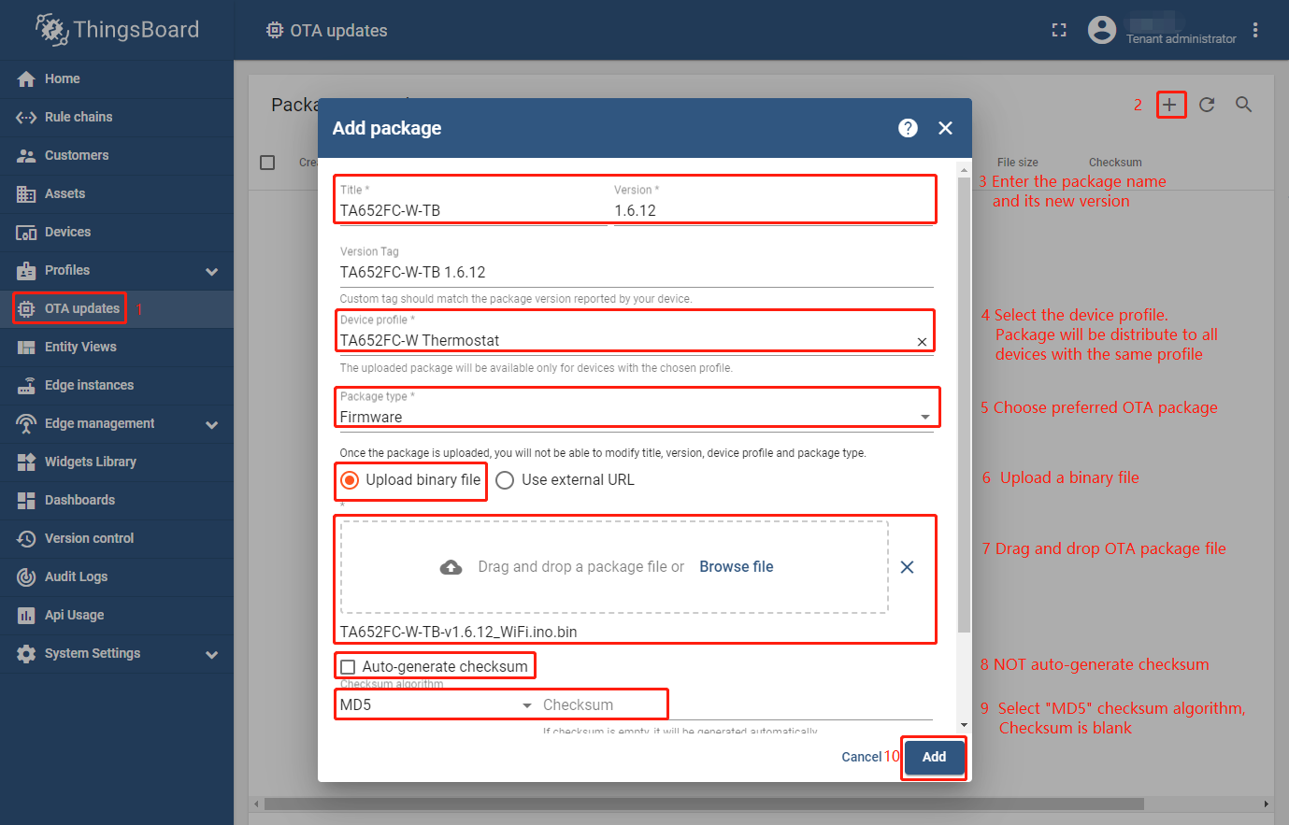
Task: Click the Version input field
Action: [x=773, y=210]
